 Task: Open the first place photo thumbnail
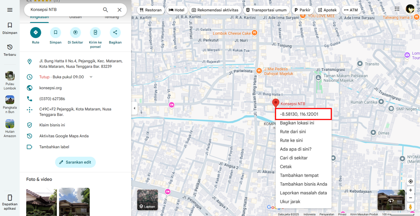pyautogui.click(x=42, y=202)
